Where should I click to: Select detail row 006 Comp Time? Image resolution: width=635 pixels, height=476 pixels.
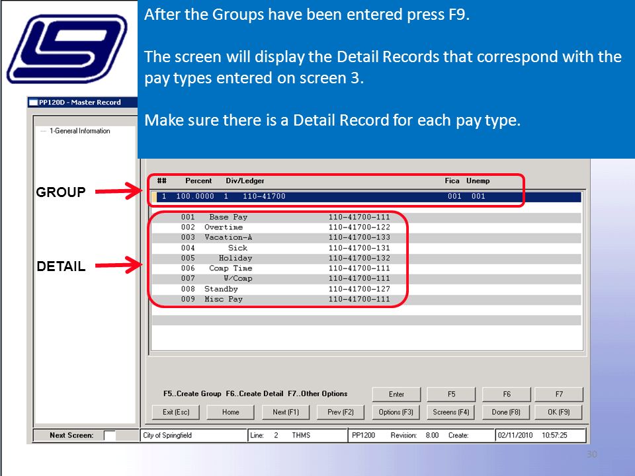pos(366,268)
